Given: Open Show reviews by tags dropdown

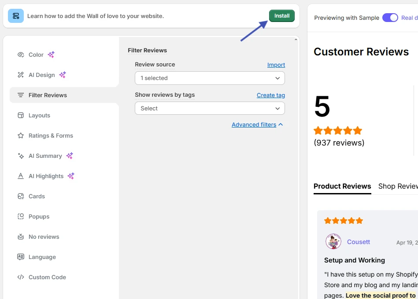Looking at the screenshot, I should [x=210, y=108].
